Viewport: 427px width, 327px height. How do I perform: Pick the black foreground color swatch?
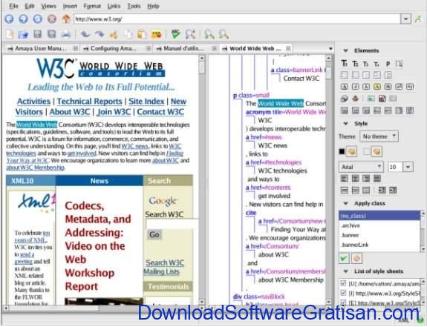342,151
